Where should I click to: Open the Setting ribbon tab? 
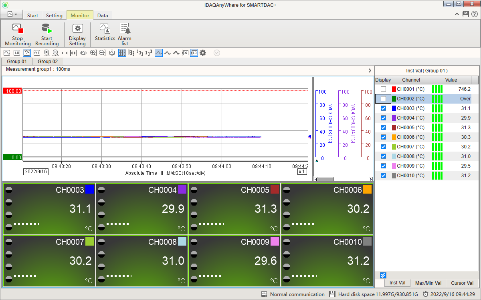coord(54,15)
